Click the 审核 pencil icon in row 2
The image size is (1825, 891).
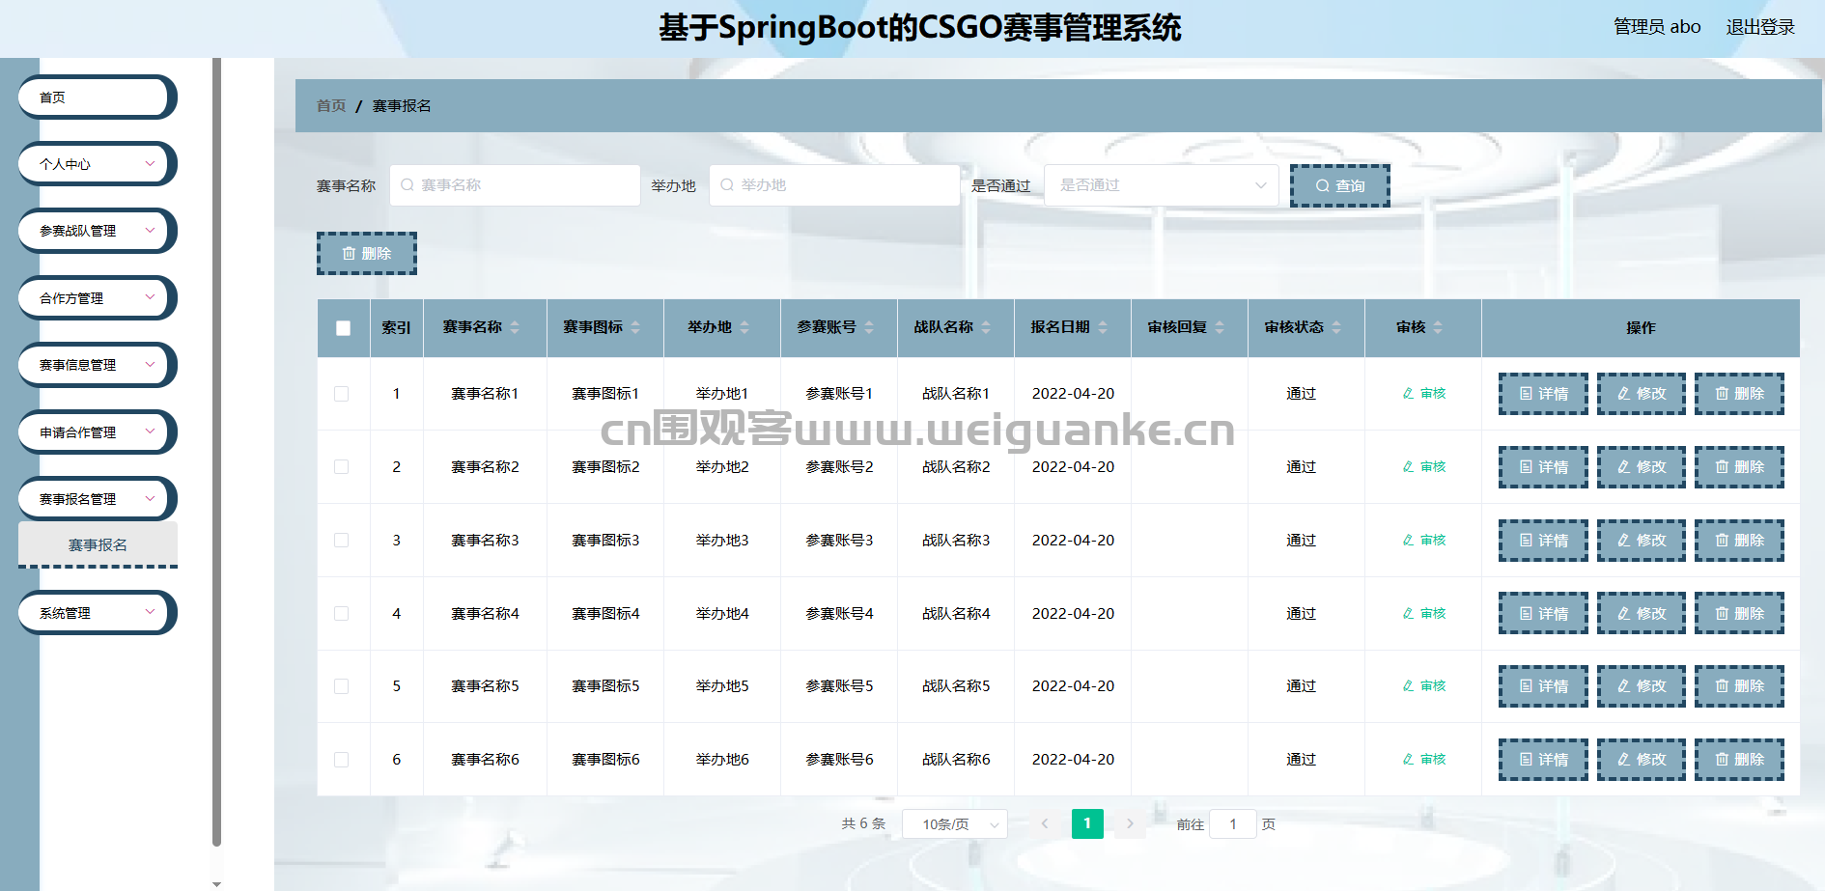(x=1408, y=467)
